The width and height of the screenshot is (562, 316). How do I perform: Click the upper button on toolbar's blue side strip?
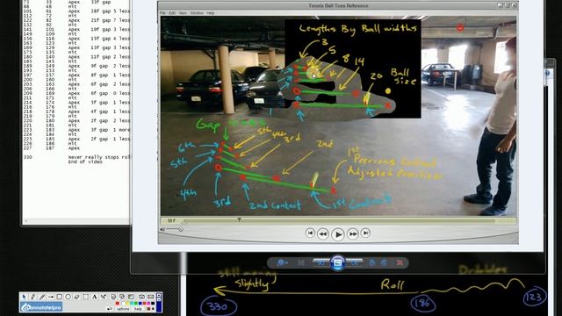coord(159,295)
